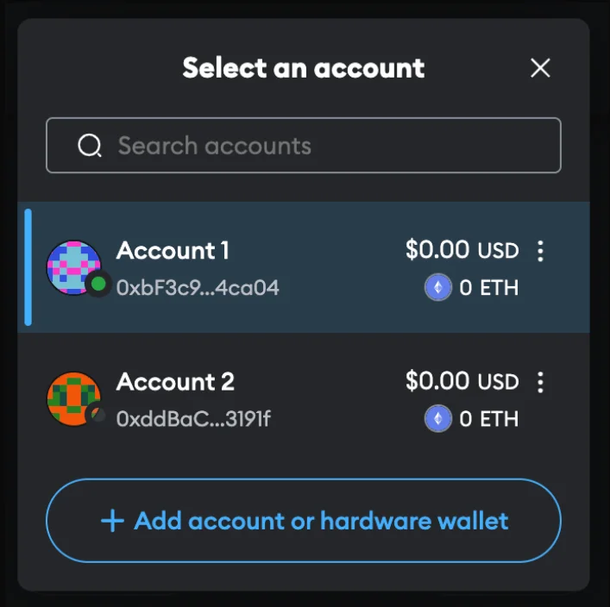Image resolution: width=610 pixels, height=607 pixels.
Task: Close the Select an account dialog
Action: pyautogui.click(x=540, y=68)
